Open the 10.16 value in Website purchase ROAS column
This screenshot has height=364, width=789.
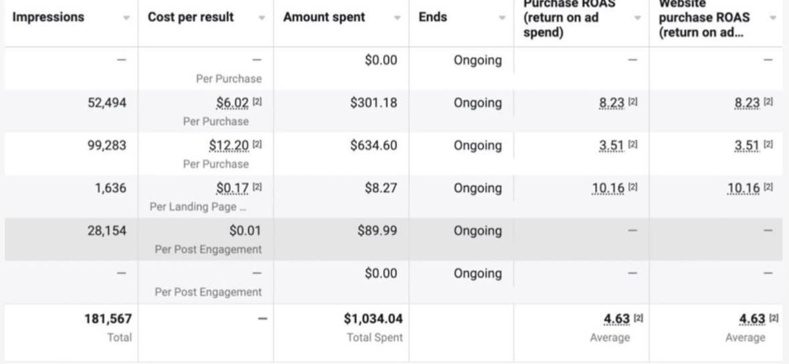coord(743,189)
